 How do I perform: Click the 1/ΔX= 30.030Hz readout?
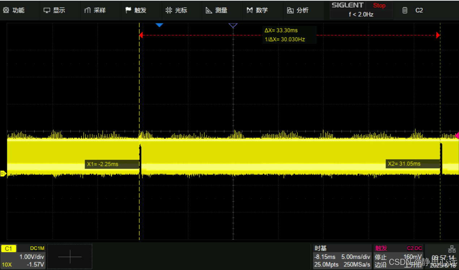tap(285, 39)
